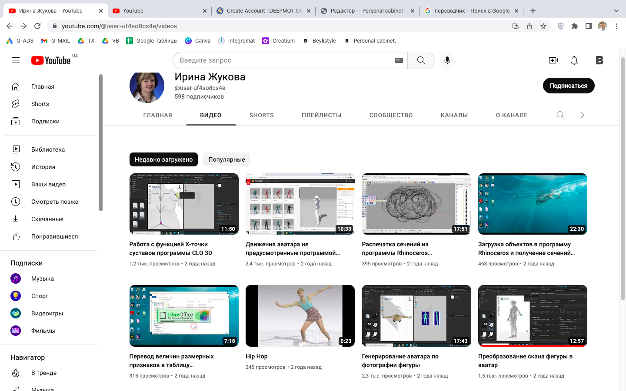The height and width of the screenshot is (391, 626).
Task: Open Chrome three-dot menu
Action: pyautogui.click(x=616, y=26)
